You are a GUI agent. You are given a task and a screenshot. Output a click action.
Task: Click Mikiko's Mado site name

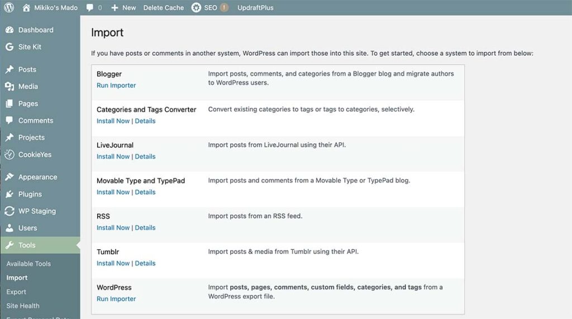[x=56, y=8]
